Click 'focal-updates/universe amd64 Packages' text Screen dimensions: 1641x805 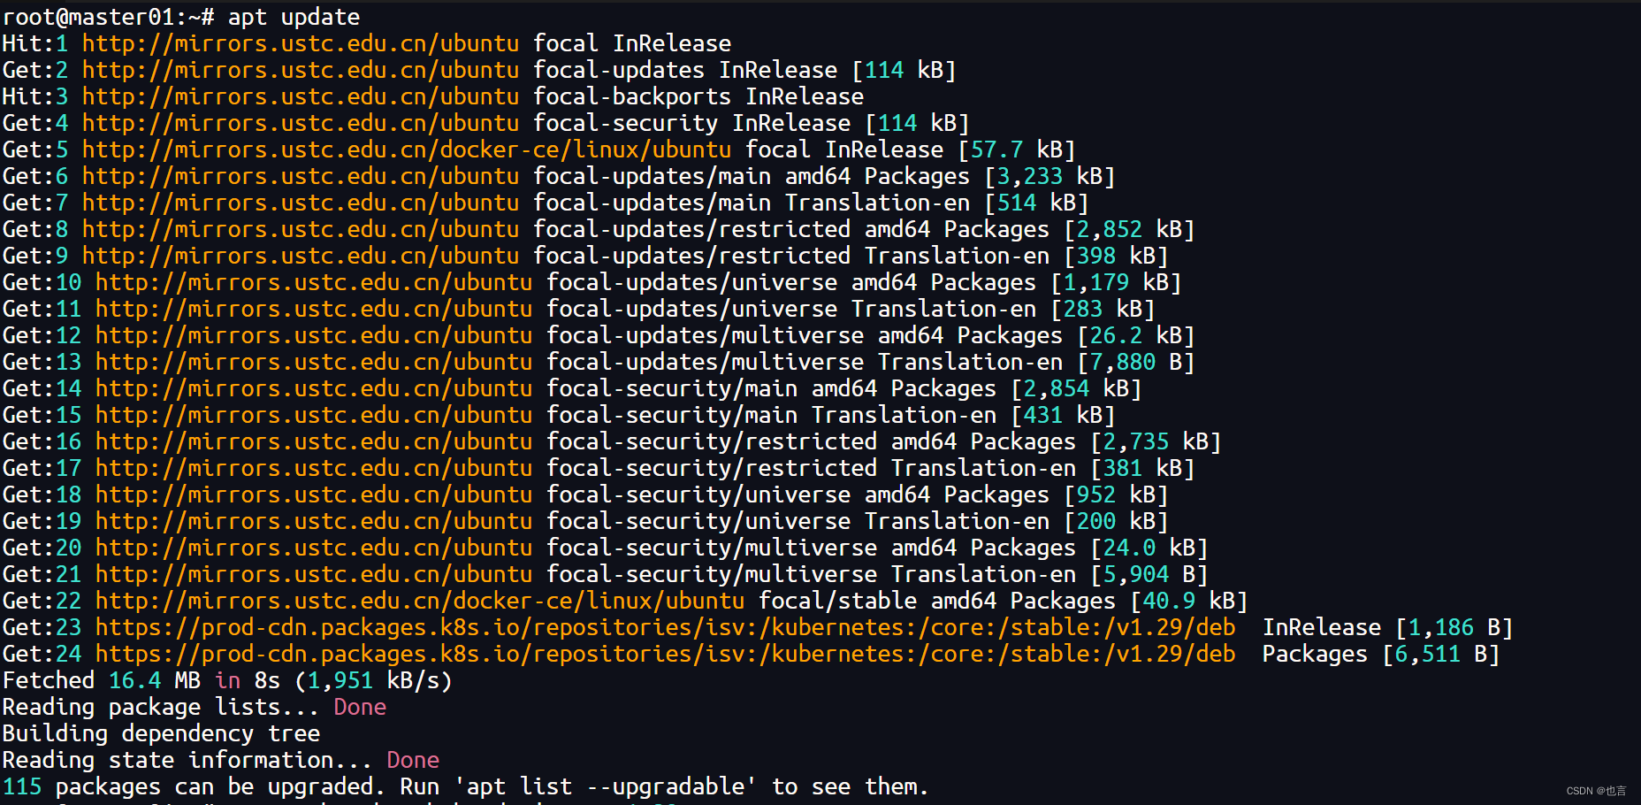tap(791, 282)
